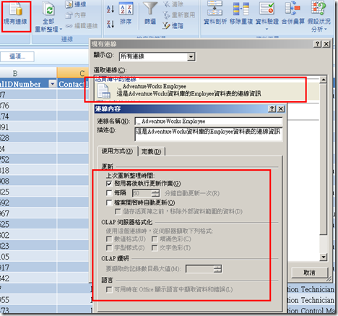
Task: Open the Connections (連線) ribbon button
Action: [x=76, y=4]
